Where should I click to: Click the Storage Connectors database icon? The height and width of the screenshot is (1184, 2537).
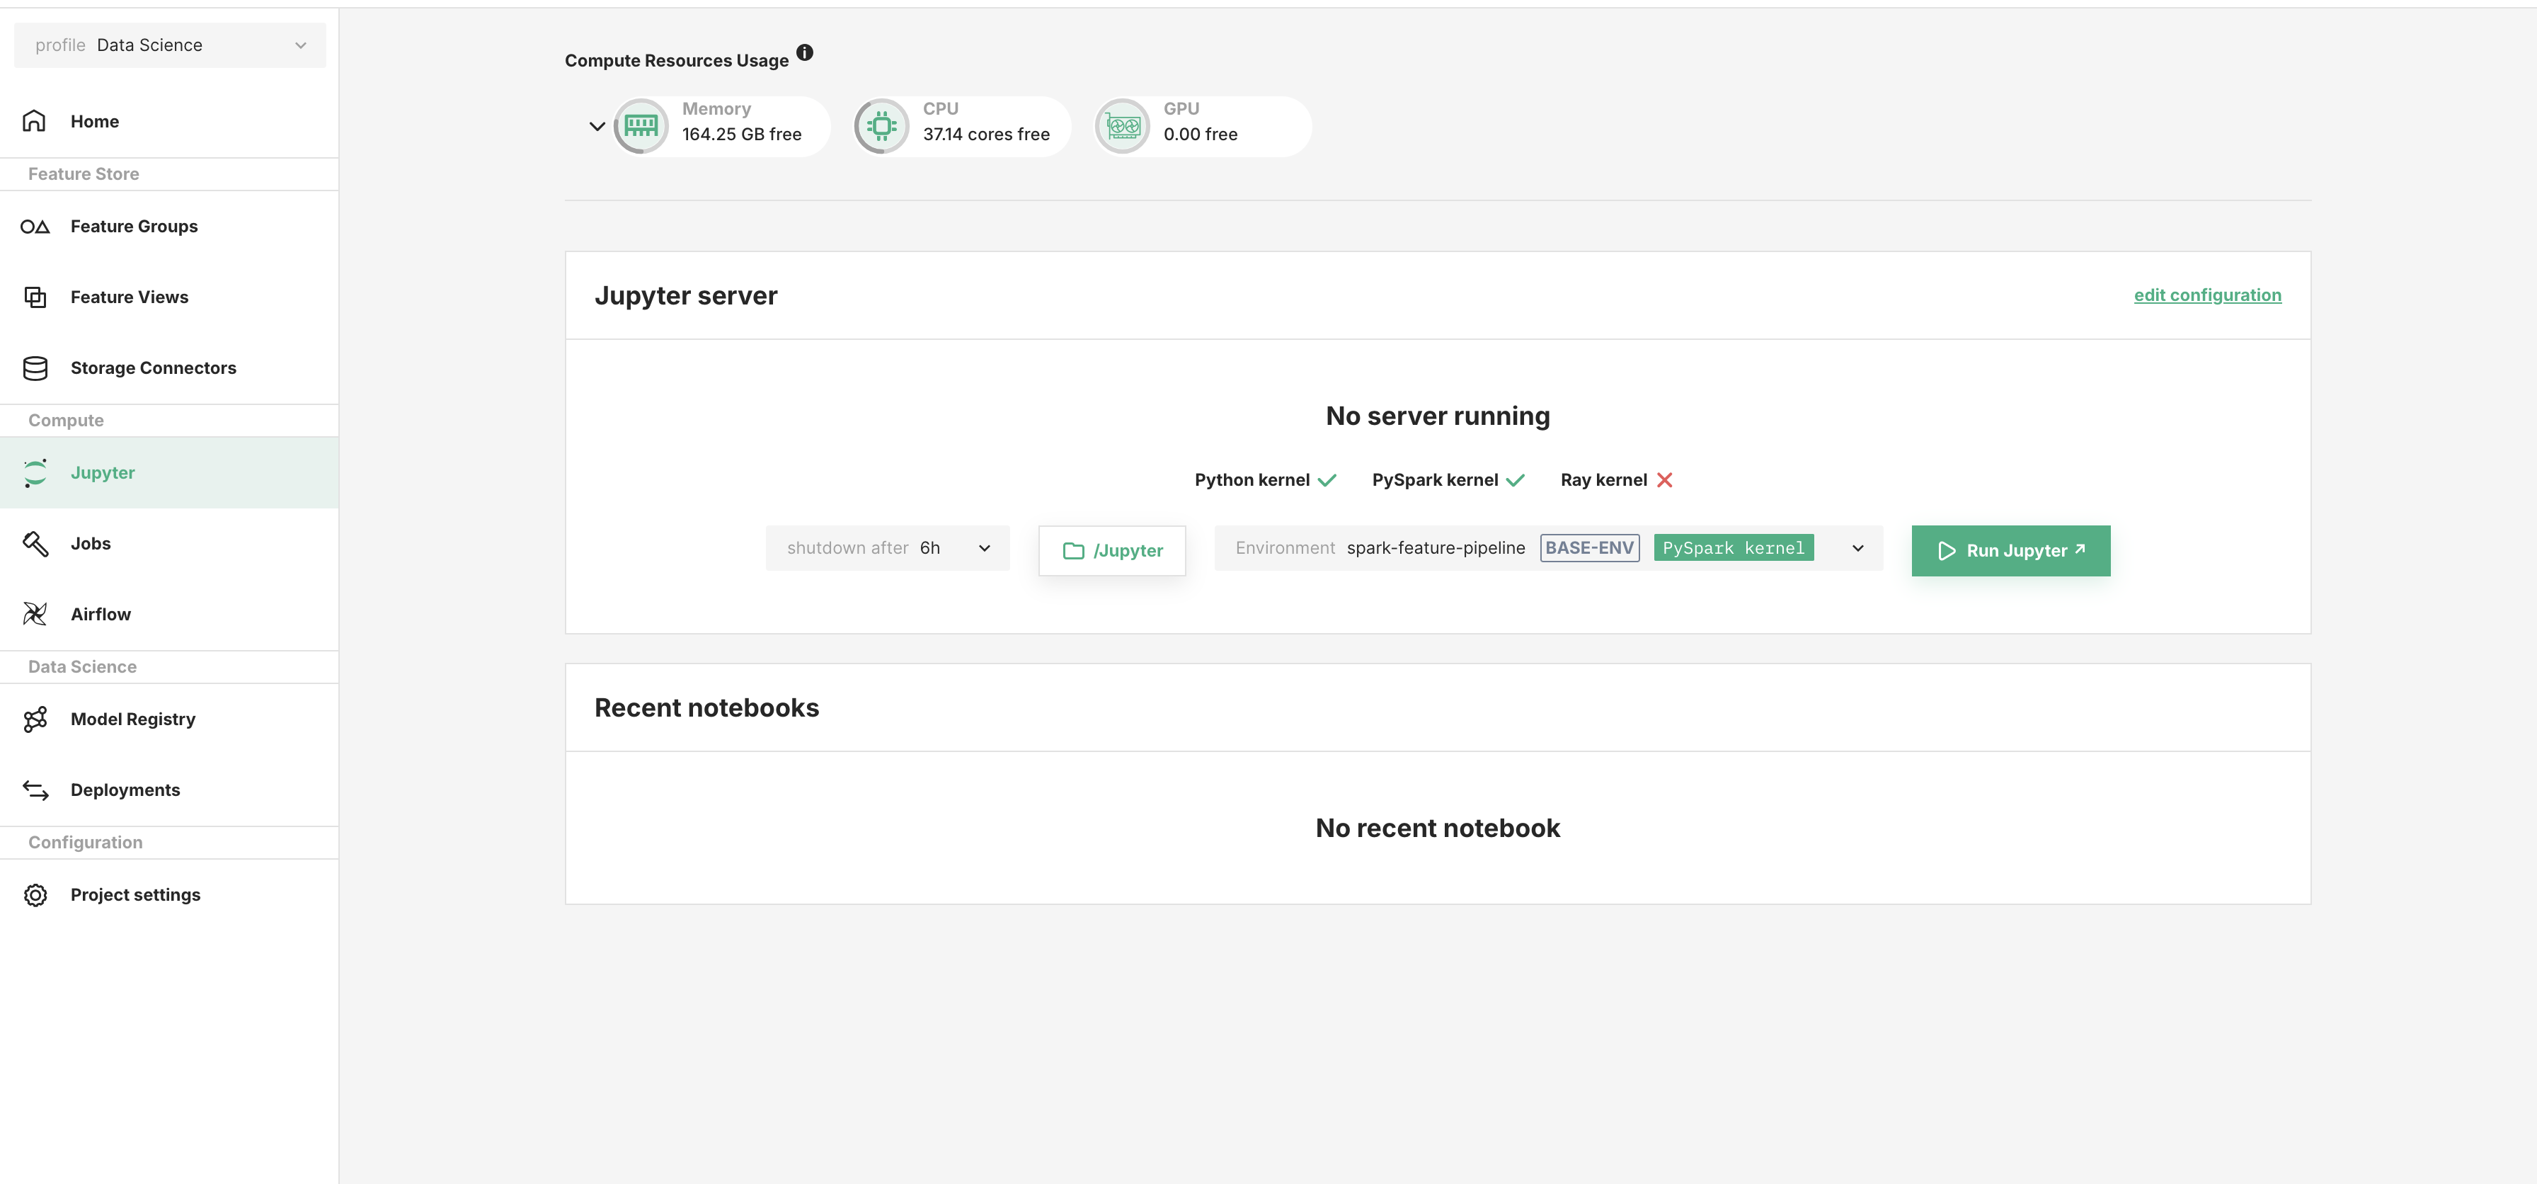[x=35, y=368]
